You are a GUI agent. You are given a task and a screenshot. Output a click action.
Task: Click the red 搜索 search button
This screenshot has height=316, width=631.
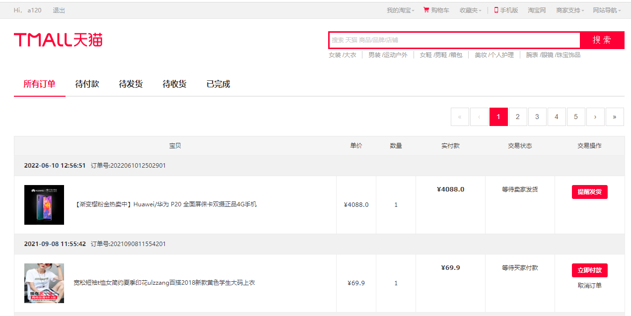tap(602, 40)
